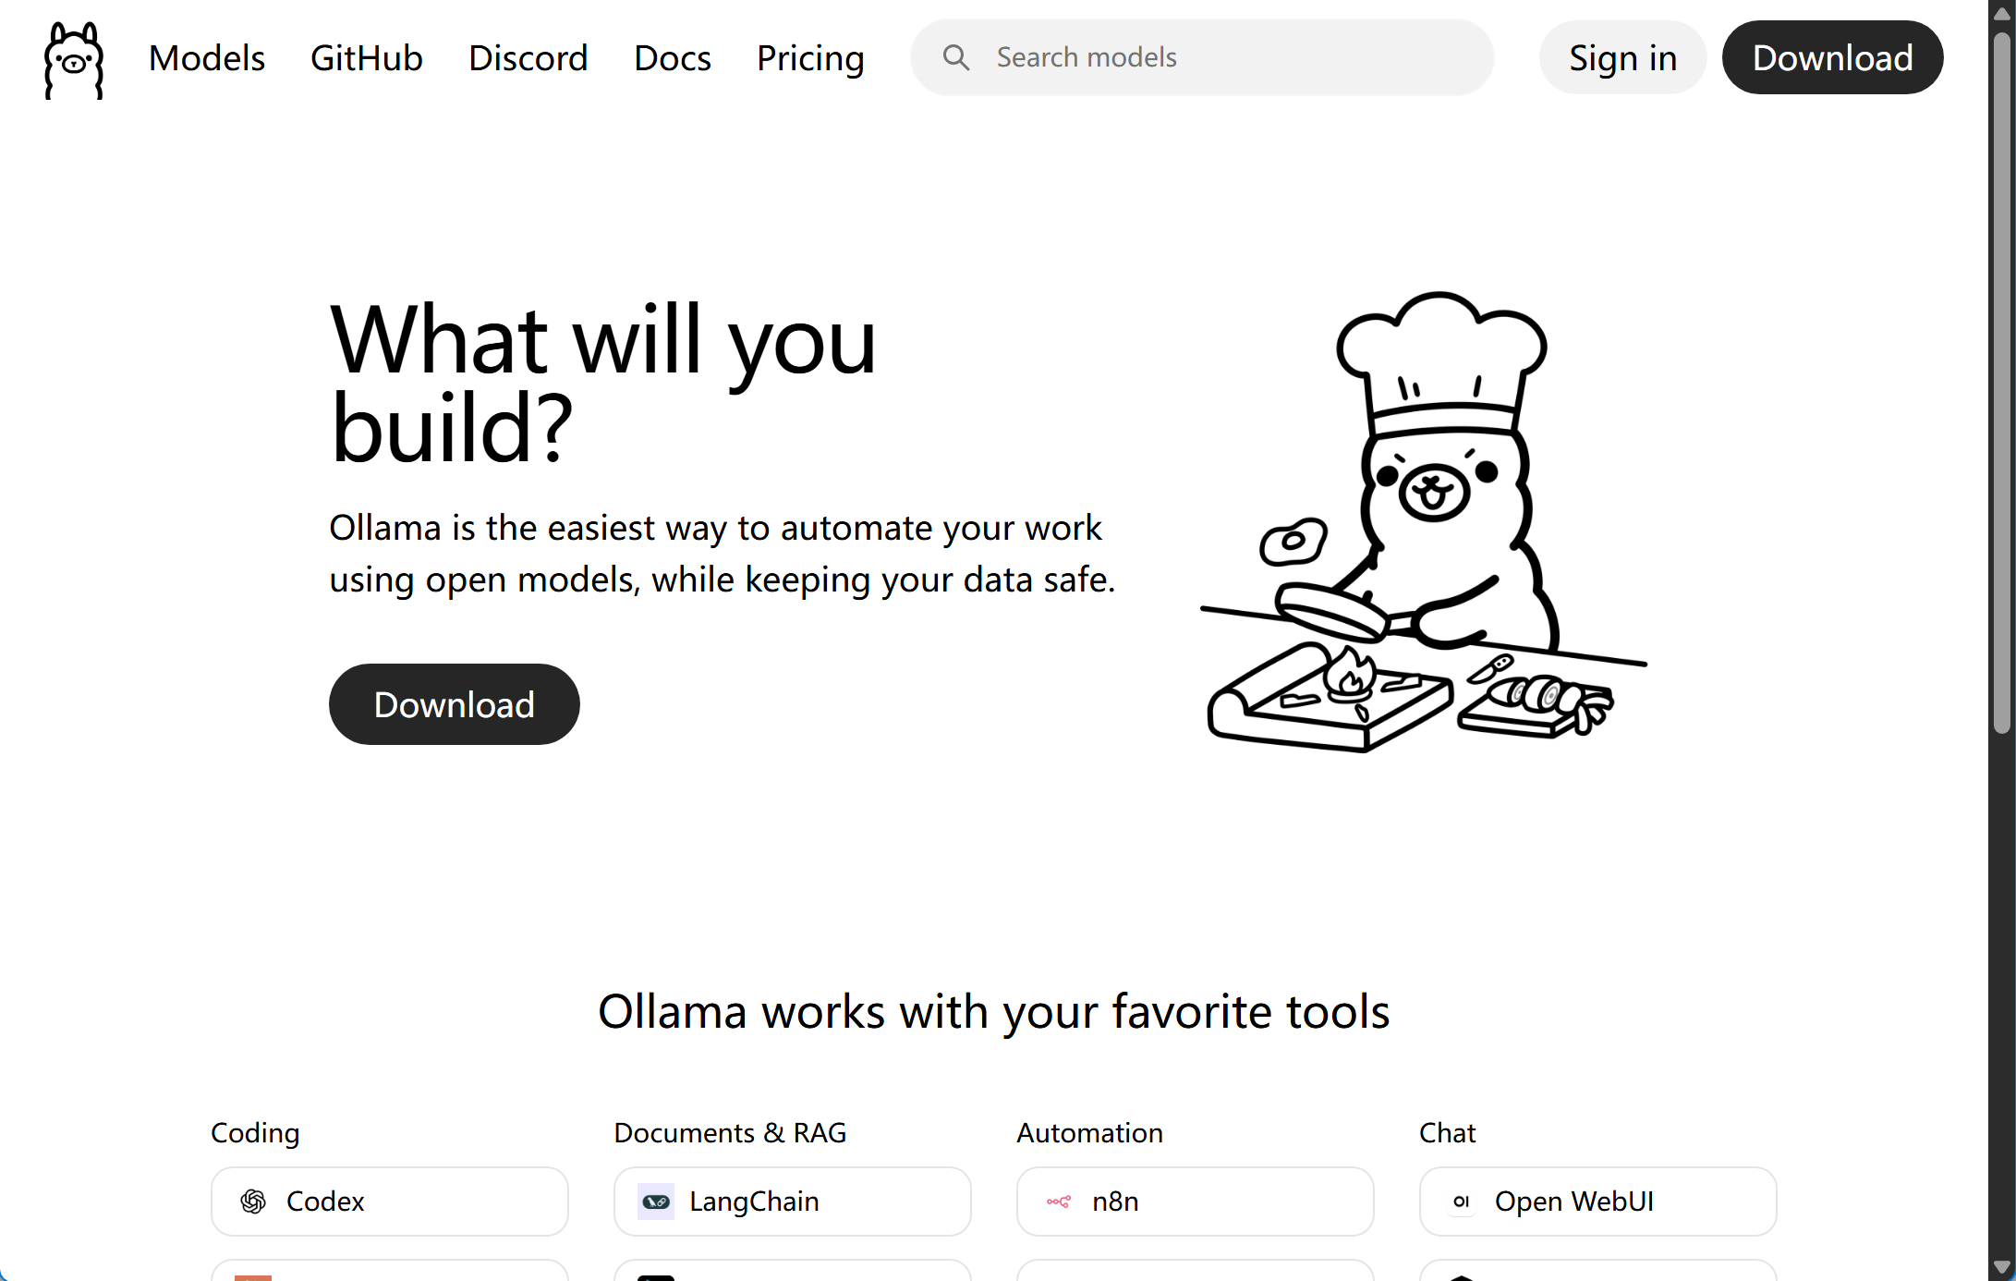Click the search magnifier icon
Screen dimensions: 2016x1281
click(956, 57)
